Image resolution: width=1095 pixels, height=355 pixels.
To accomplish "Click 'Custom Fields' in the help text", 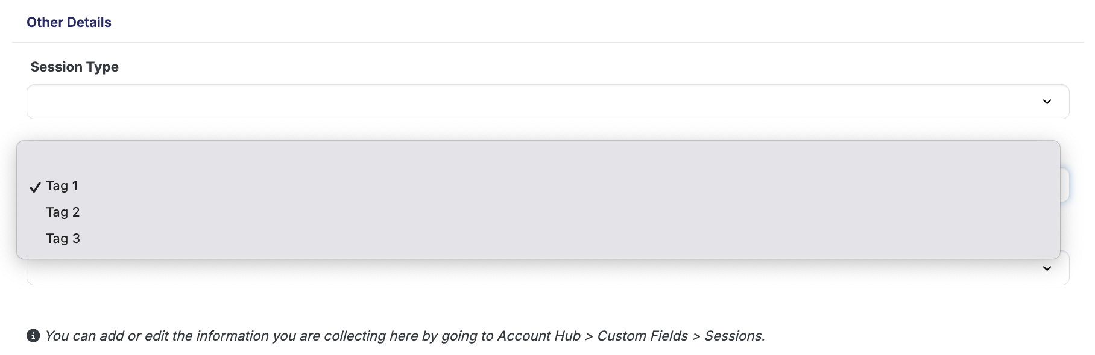I will 642,336.
